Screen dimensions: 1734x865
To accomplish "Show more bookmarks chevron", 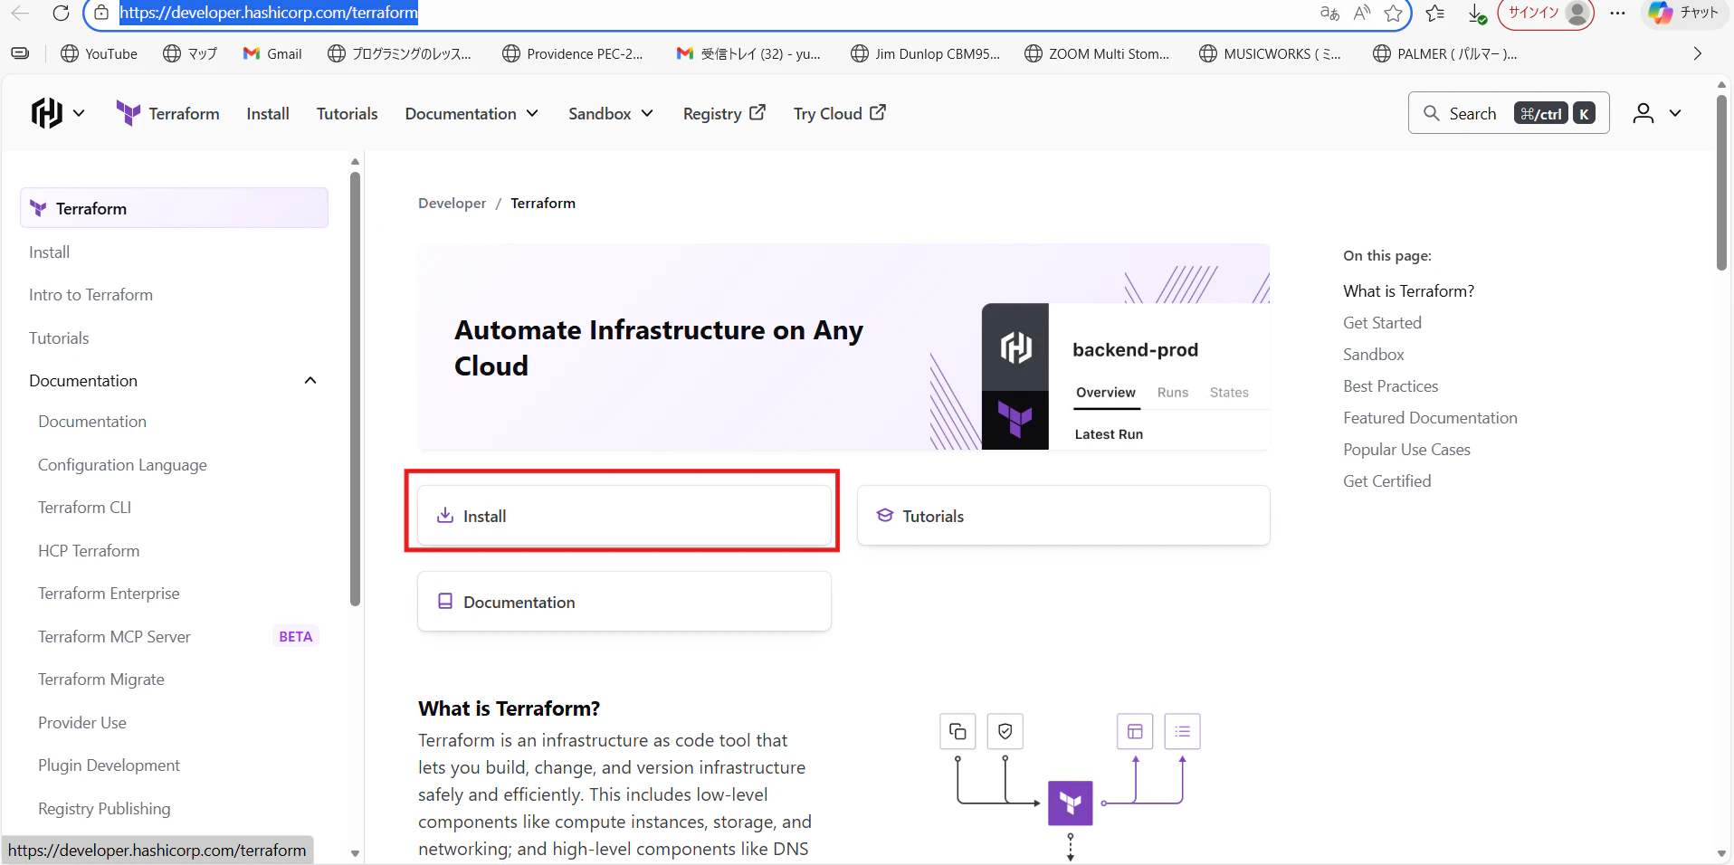I will click(x=1697, y=53).
